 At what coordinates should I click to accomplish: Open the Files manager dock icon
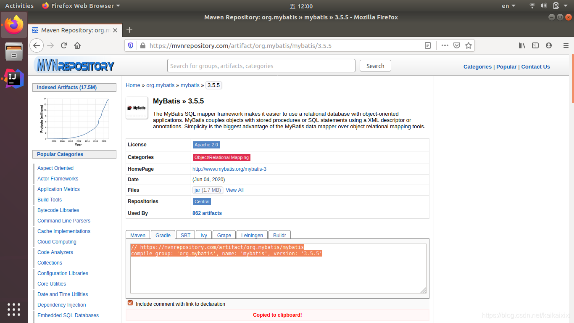tap(14, 51)
